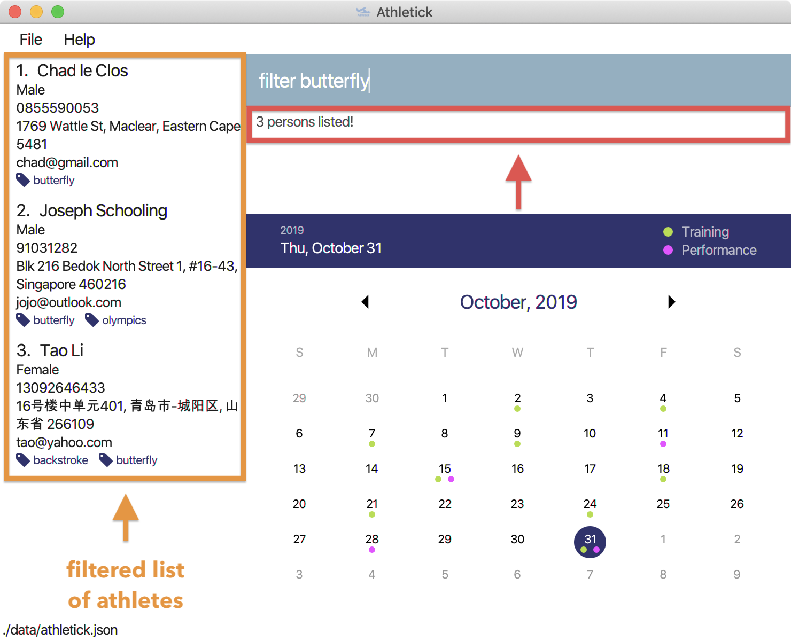Click the Performance legend label
The height and width of the screenshot is (641, 791).
pos(719,250)
